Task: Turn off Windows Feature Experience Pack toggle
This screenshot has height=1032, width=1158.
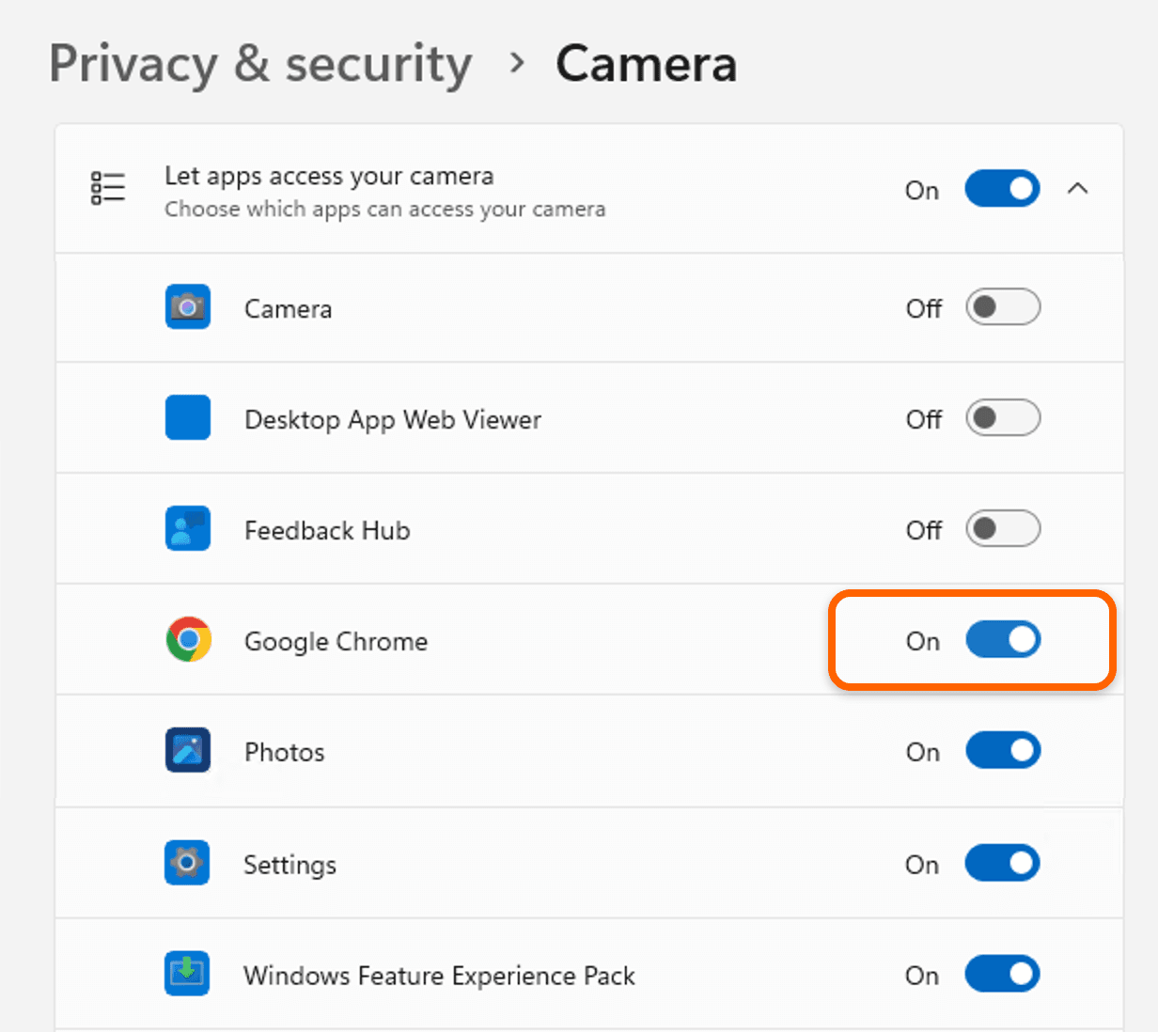Action: (x=1002, y=974)
